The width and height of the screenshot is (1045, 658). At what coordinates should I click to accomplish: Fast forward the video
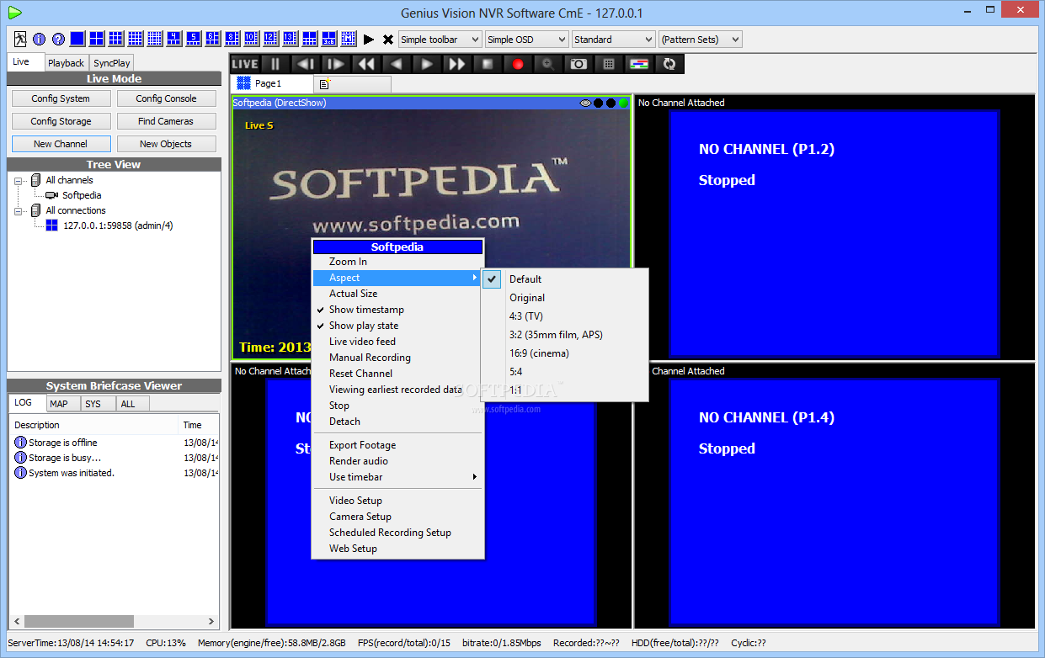tap(456, 63)
